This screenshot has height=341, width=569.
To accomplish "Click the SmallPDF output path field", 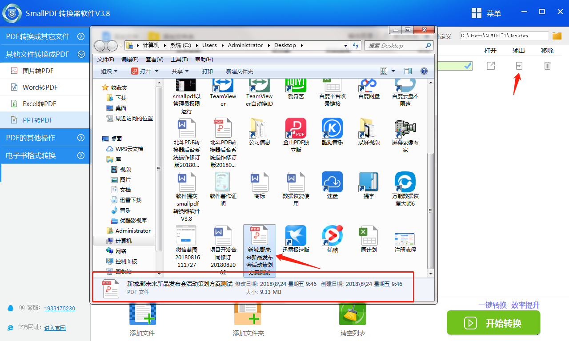I will tap(504, 36).
